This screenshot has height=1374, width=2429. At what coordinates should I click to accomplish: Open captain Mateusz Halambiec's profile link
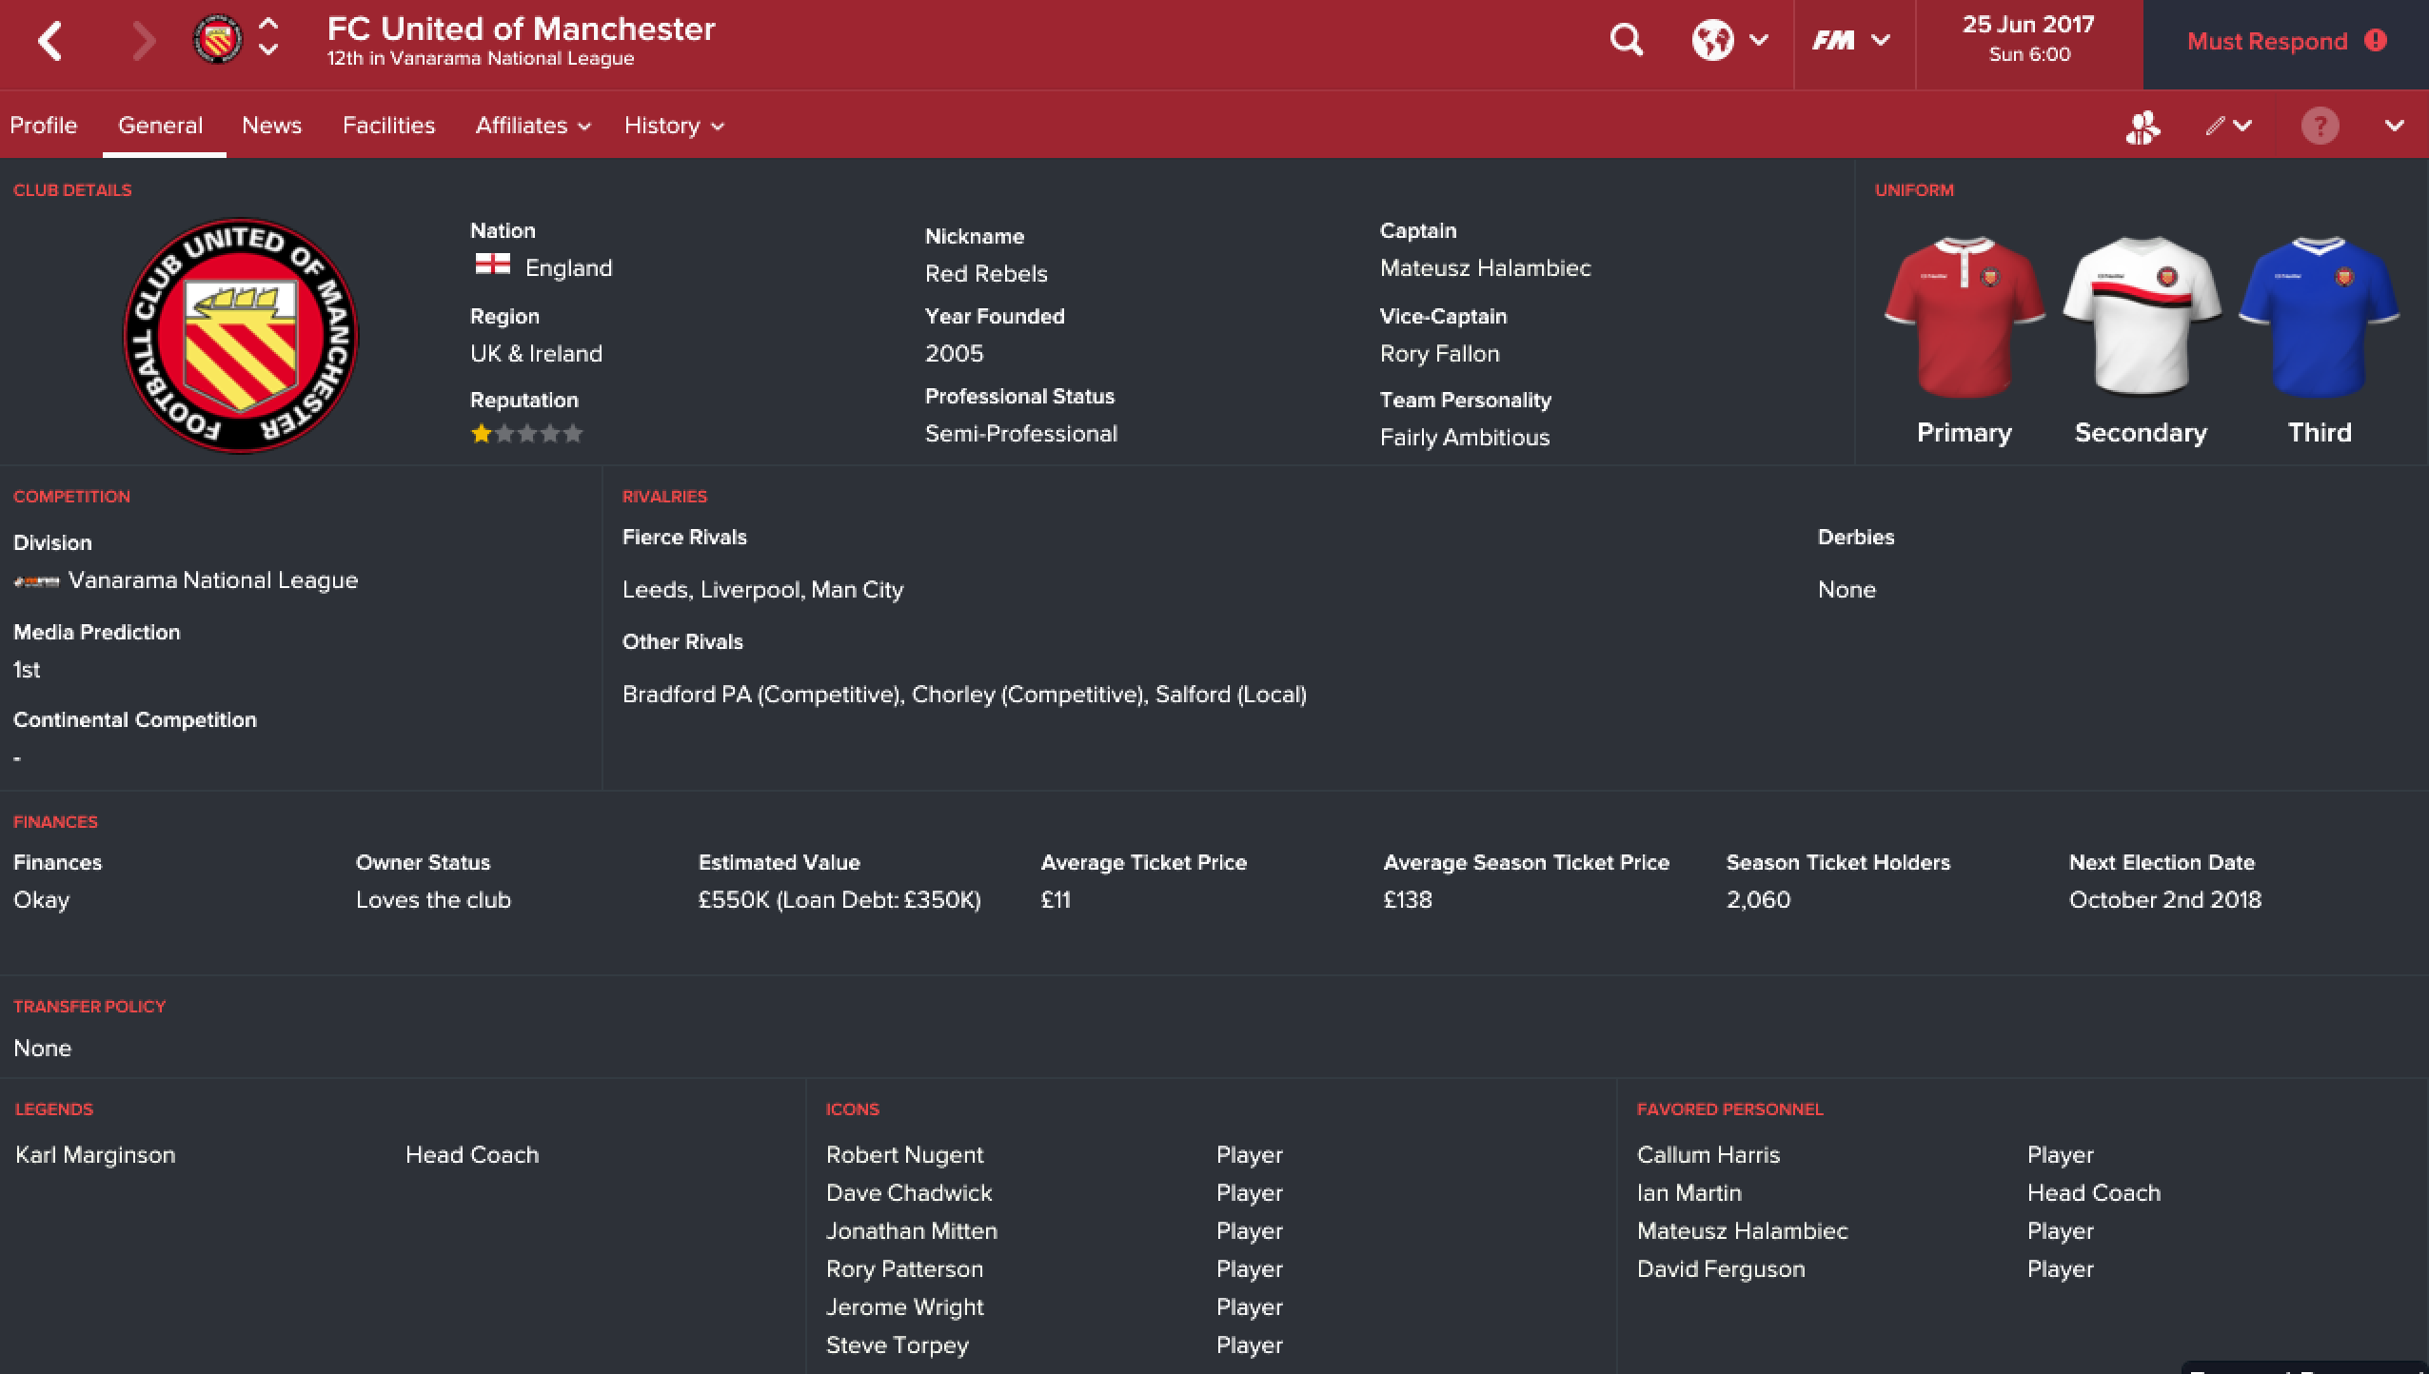coord(1485,268)
